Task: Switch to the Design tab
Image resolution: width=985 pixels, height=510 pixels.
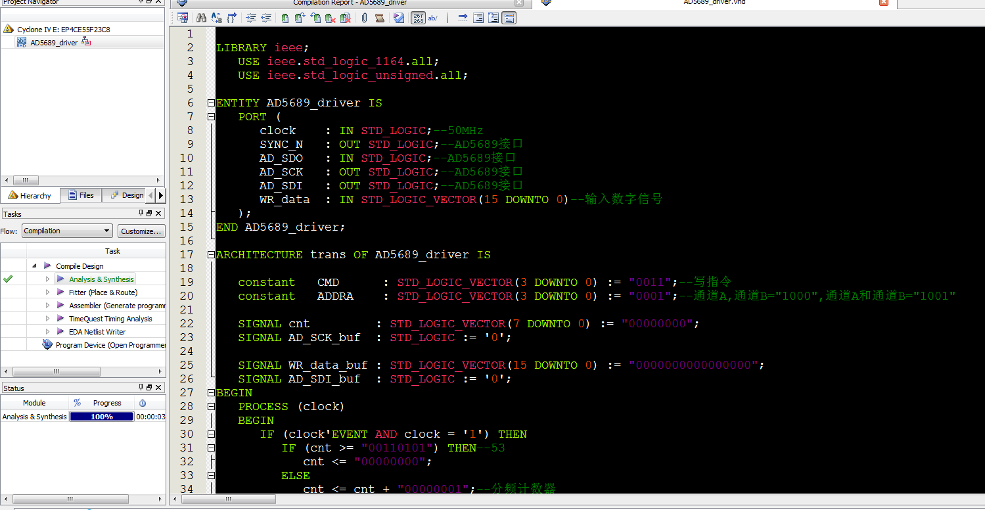Action: click(x=125, y=195)
